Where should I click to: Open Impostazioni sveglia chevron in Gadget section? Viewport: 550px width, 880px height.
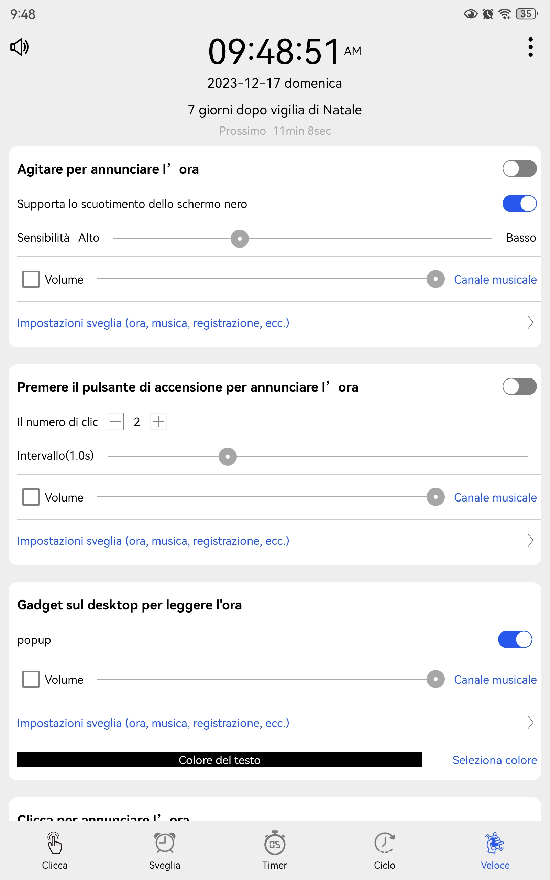(x=530, y=722)
